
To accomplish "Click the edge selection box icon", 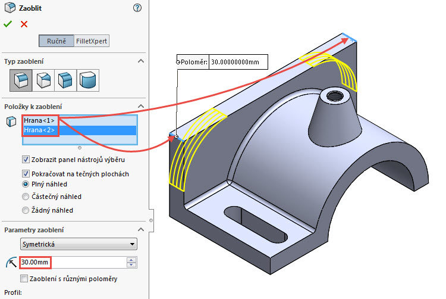I will click(x=11, y=122).
